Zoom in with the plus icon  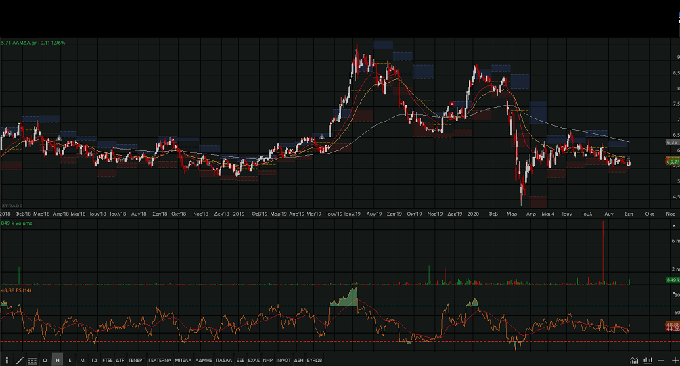675,360
